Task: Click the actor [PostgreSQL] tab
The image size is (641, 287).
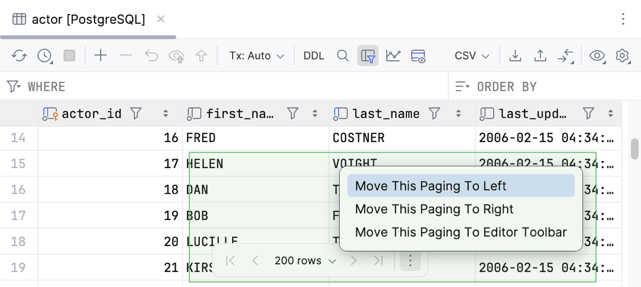Action: click(88, 19)
